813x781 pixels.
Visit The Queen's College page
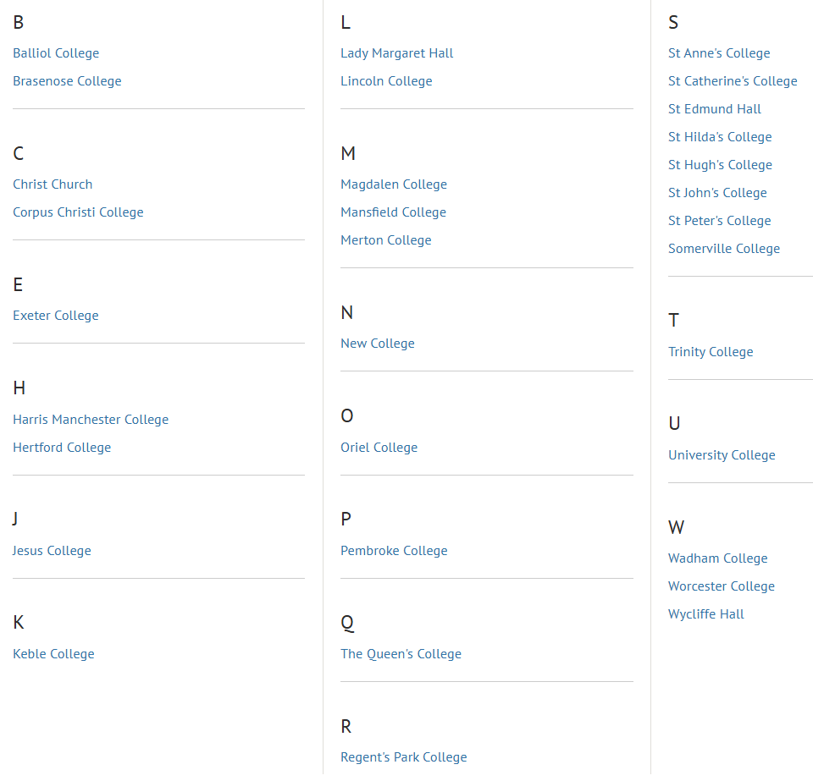click(x=401, y=654)
